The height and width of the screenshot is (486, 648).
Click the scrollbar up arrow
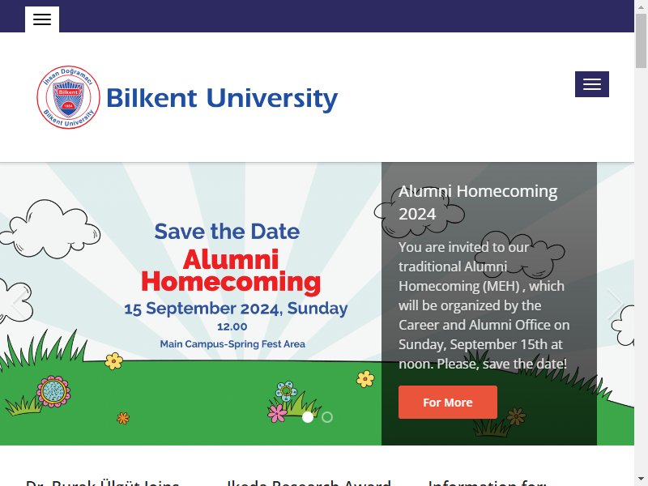point(641,6)
